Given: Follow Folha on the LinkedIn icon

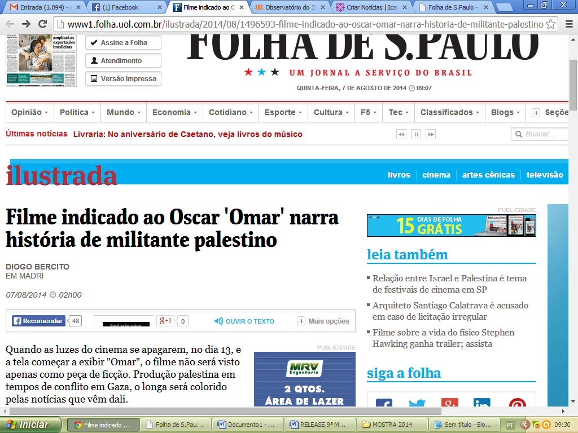Looking at the screenshot, I should coord(482,403).
